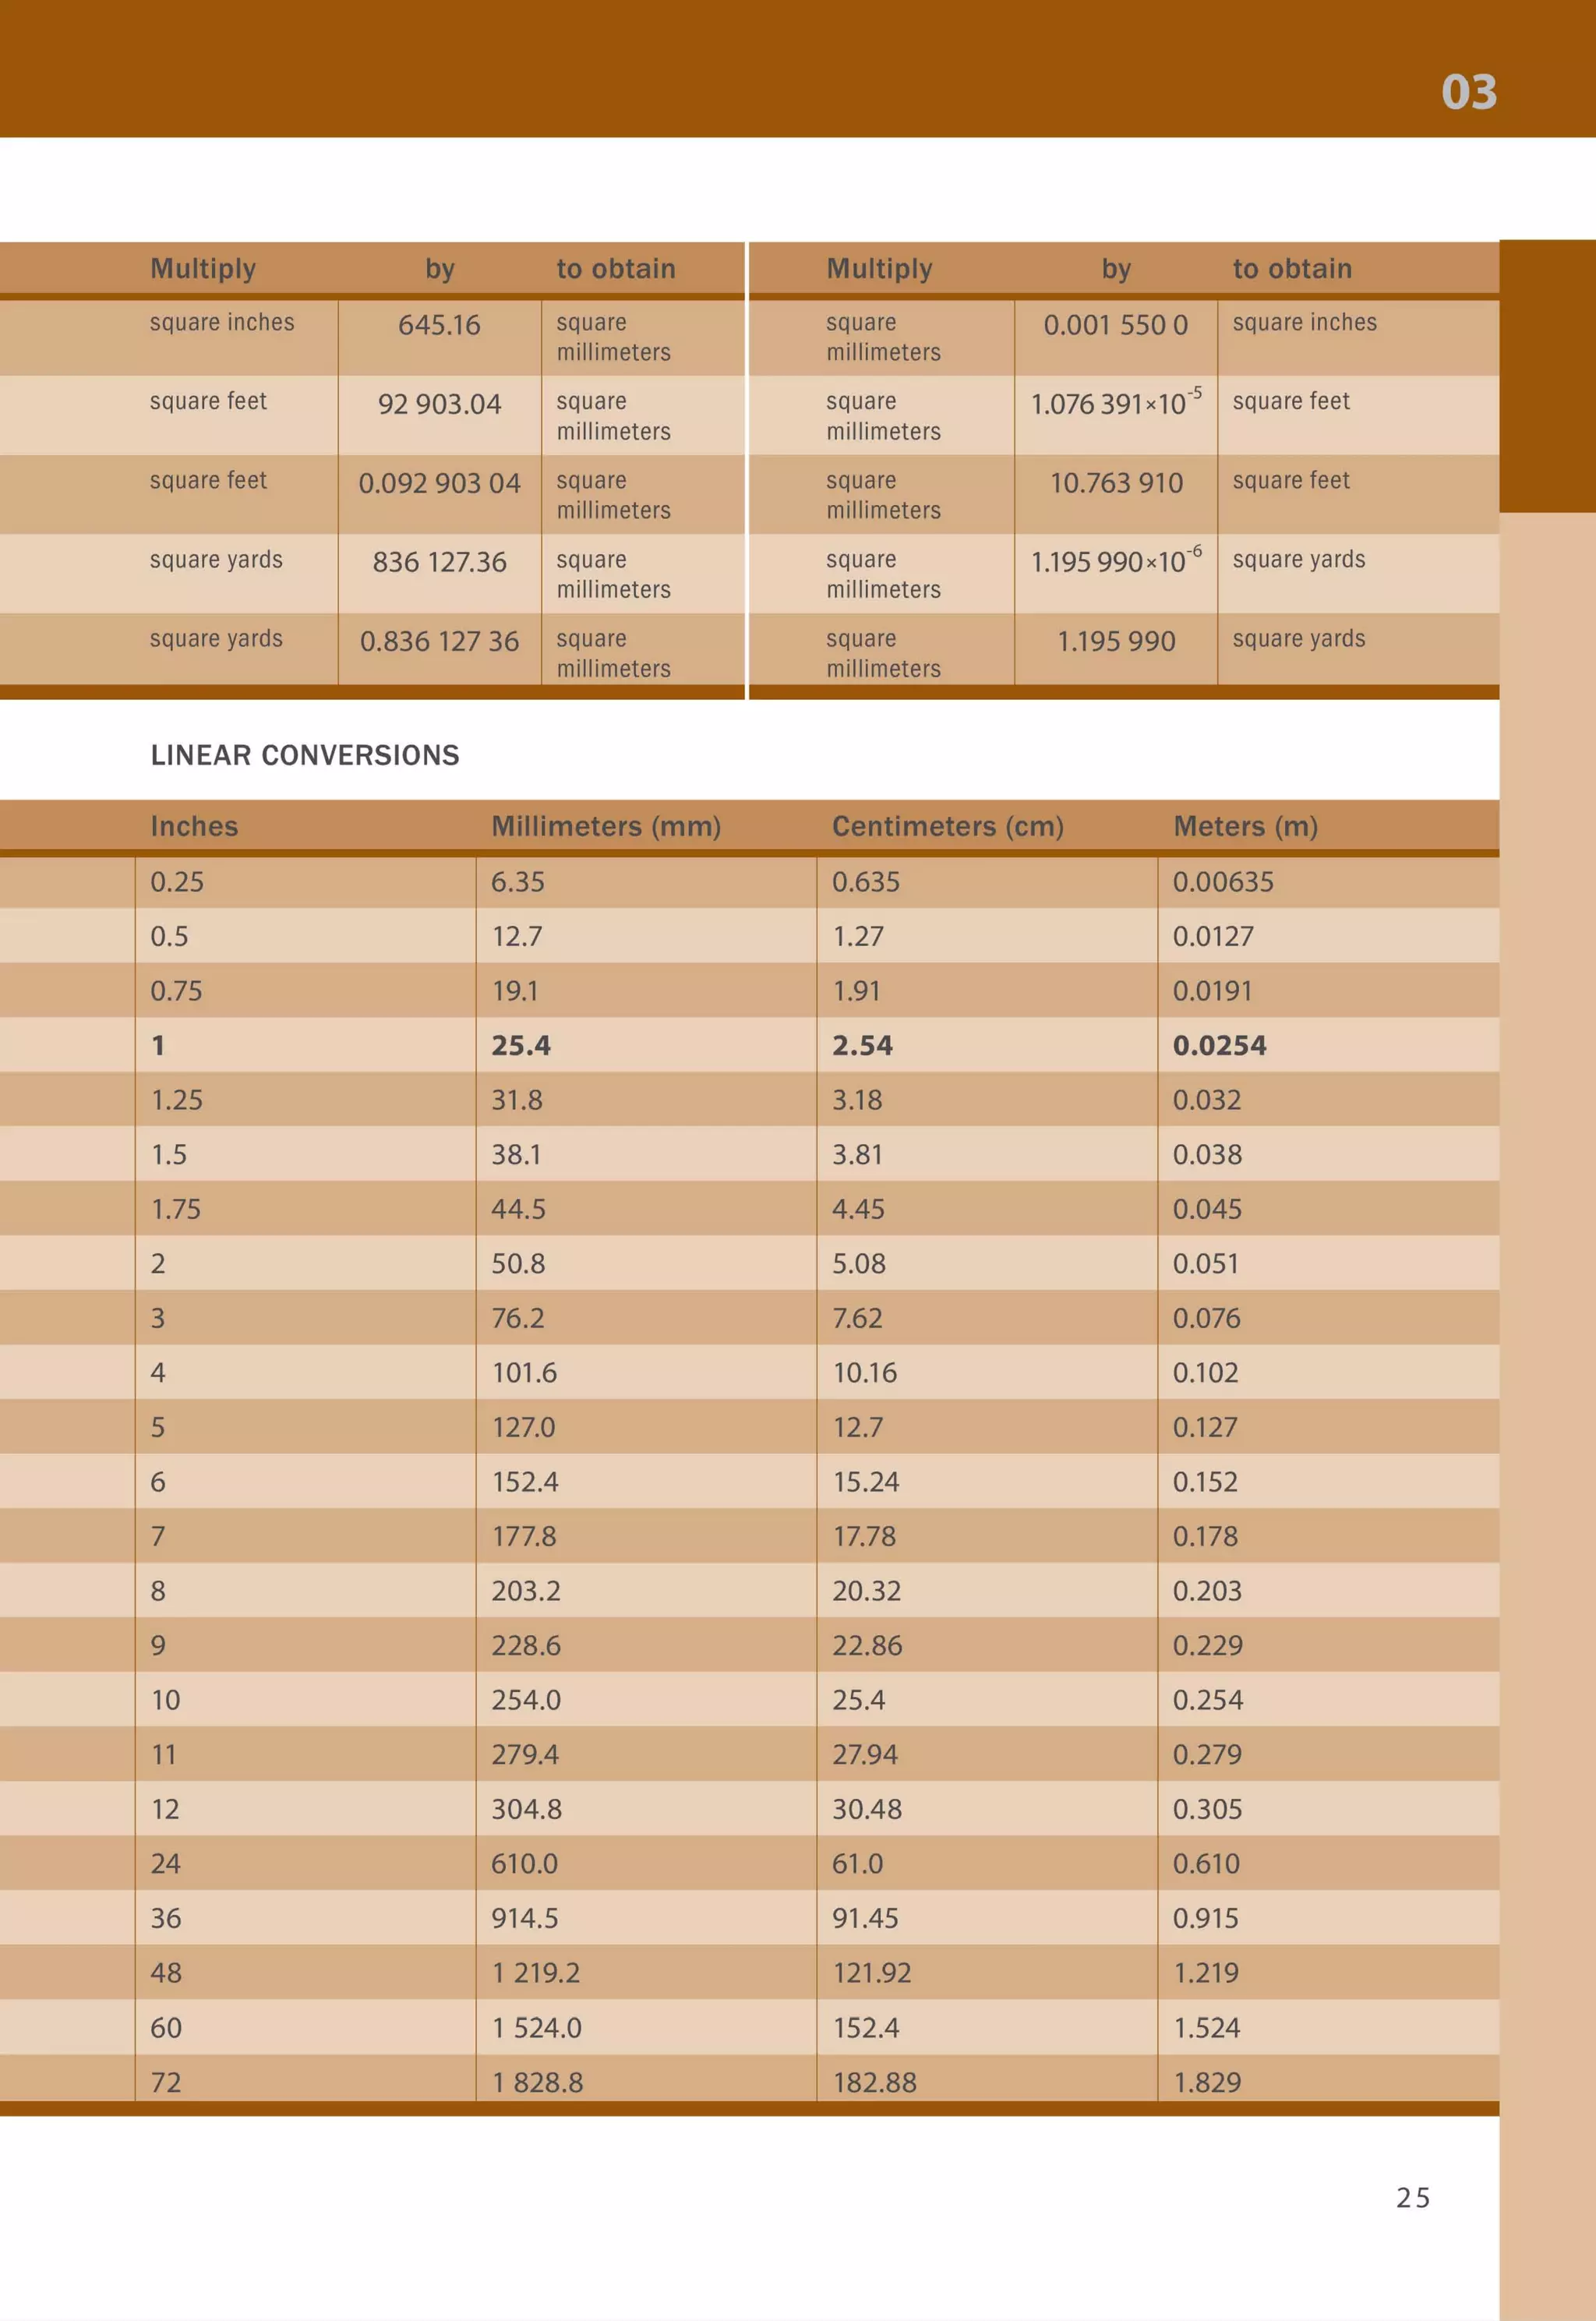Click the 182.88 centimeters cell
Image resolution: width=1596 pixels, height=2321 pixels.
pos(874,2082)
